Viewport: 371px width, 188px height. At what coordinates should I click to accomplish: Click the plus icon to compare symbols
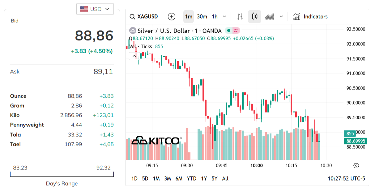[x=171, y=16]
